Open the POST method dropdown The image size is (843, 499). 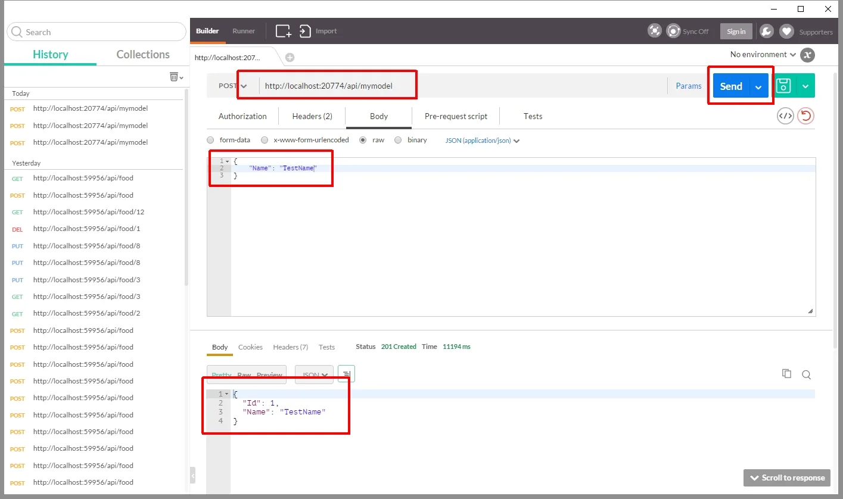tap(233, 86)
